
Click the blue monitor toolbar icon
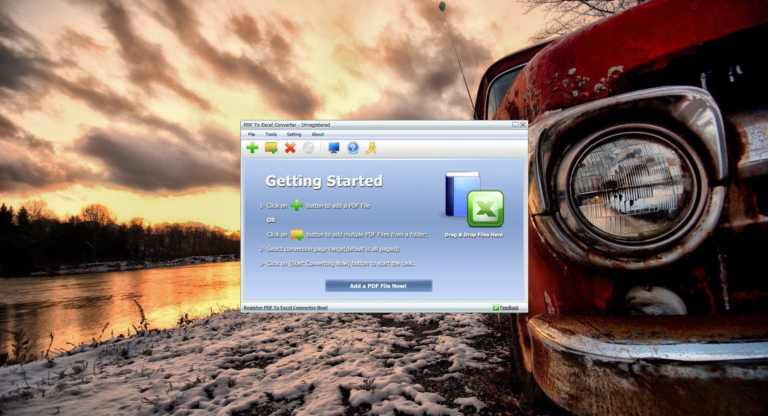click(x=334, y=148)
